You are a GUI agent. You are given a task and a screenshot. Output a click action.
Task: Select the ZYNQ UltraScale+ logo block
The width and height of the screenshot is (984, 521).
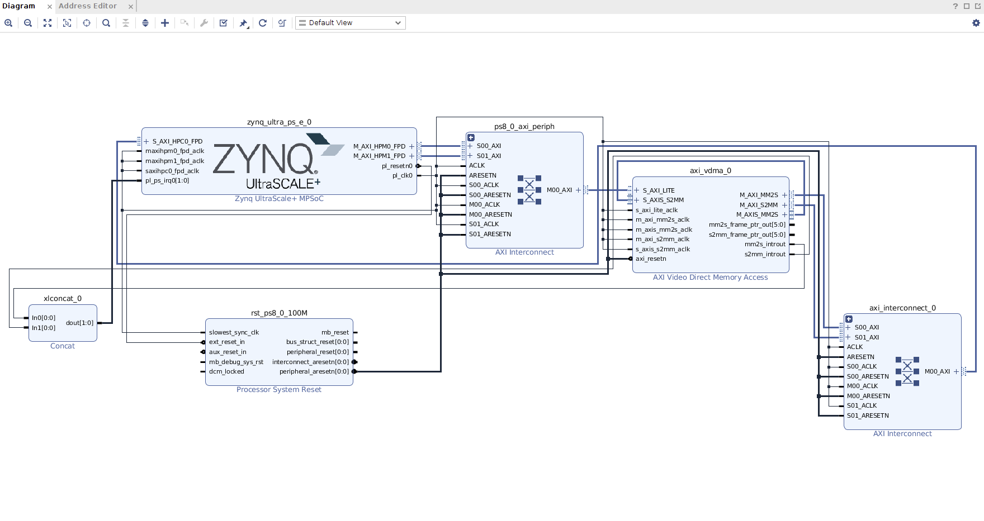click(278, 161)
